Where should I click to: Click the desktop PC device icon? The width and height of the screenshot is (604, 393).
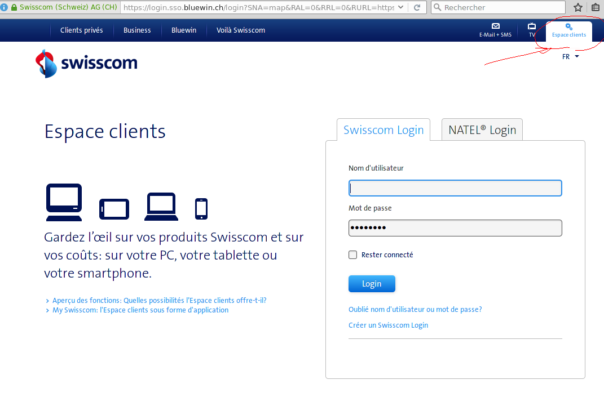coord(64,202)
